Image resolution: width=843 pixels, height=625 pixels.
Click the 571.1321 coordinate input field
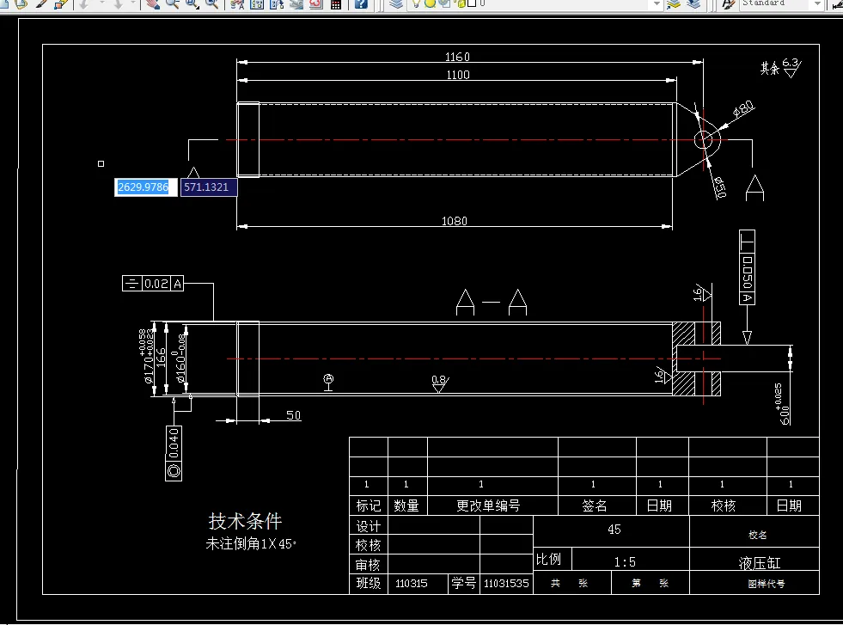coord(209,187)
